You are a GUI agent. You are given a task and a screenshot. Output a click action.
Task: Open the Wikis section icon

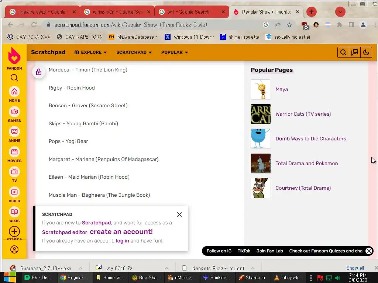coord(14,212)
